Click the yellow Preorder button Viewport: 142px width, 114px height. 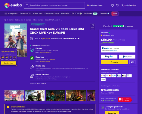click(114, 62)
